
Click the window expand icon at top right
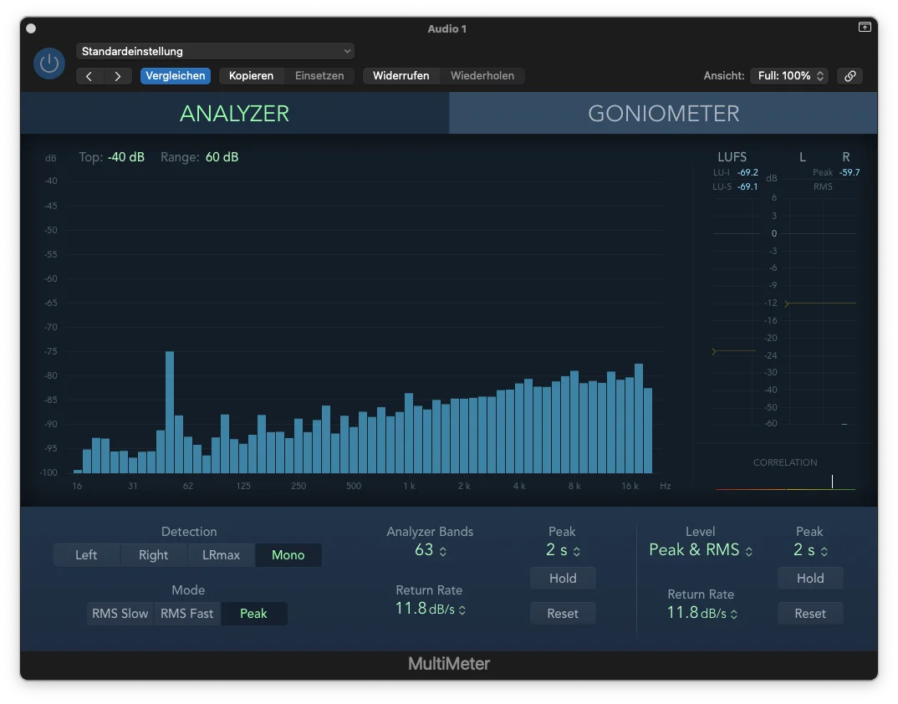[865, 27]
